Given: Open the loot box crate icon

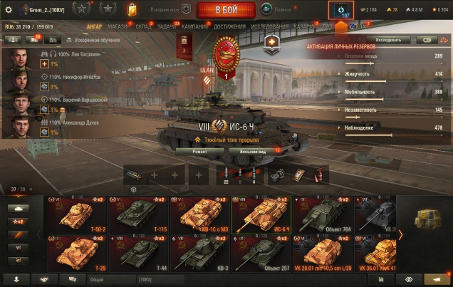Looking at the screenshot, I should [427, 219].
